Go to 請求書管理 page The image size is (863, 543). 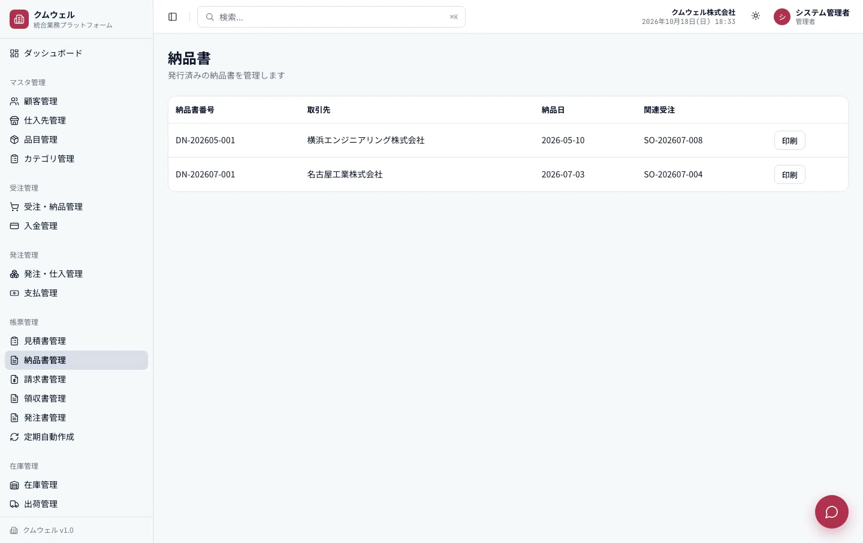point(76,379)
